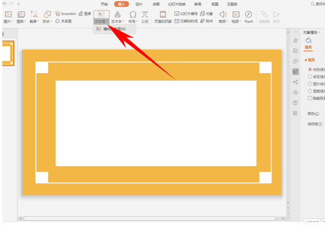Click the Redo arrow in quick access toolbar

tap(12, 3)
